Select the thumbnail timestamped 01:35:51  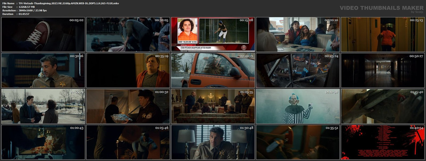coord(298,142)
